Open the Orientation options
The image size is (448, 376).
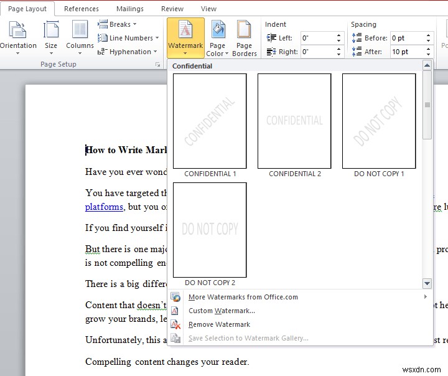pyautogui.click(x=18, y=38)
